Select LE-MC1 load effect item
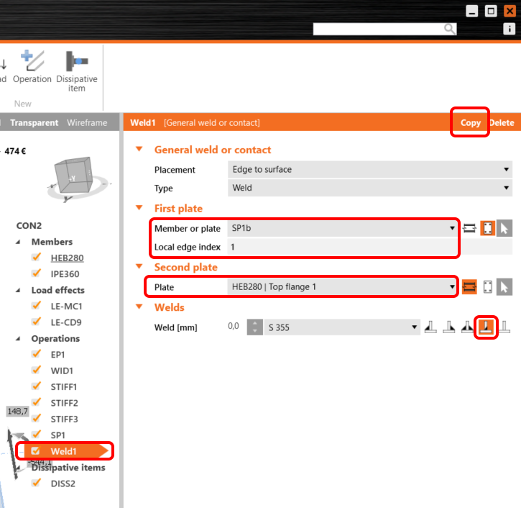 (66, 306)
